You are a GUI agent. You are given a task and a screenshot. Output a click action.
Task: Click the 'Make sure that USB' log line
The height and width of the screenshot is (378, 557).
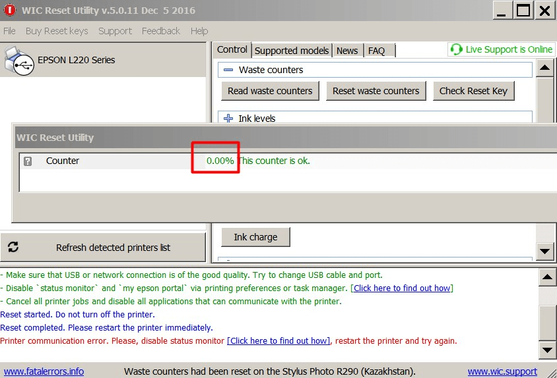point(191,275)
